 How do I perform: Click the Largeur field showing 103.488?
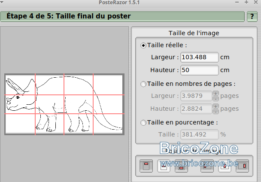200,57
